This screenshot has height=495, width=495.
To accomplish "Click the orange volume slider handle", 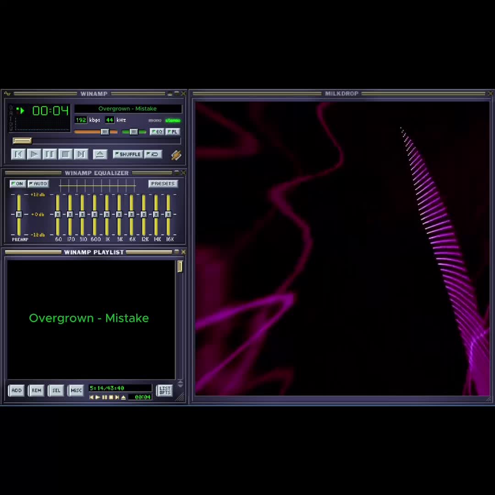I will pyautogui.click(x=105, y=132).
